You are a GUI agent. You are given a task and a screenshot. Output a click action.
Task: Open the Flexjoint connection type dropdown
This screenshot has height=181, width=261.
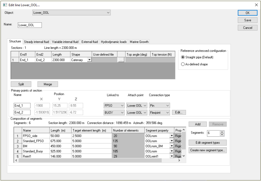(159, 113)
